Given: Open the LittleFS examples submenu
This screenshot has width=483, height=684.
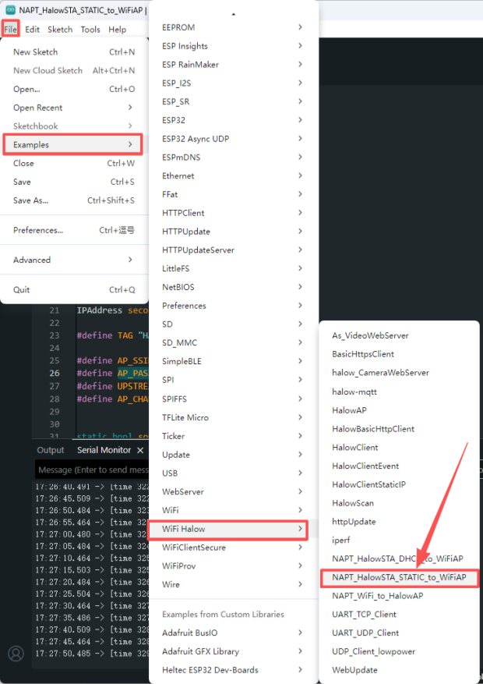Looking at the screenshot, I should (x=234, y=268).
